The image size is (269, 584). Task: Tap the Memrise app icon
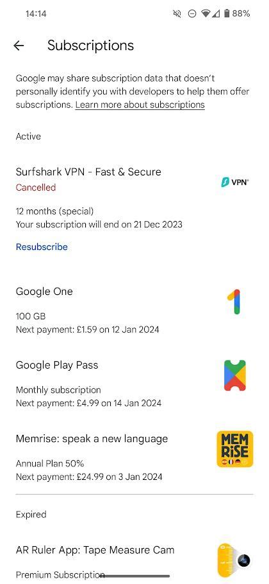(235, 449)
